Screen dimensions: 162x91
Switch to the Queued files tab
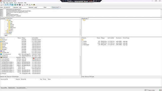point(4,88)
